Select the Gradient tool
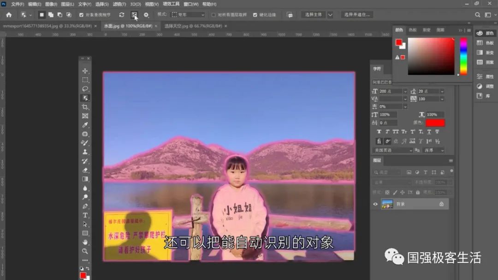The height and width of the screenshot is (280, 498). point(85,179)
